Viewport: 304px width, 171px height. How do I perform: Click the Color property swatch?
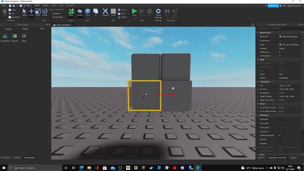click(280, 45)
